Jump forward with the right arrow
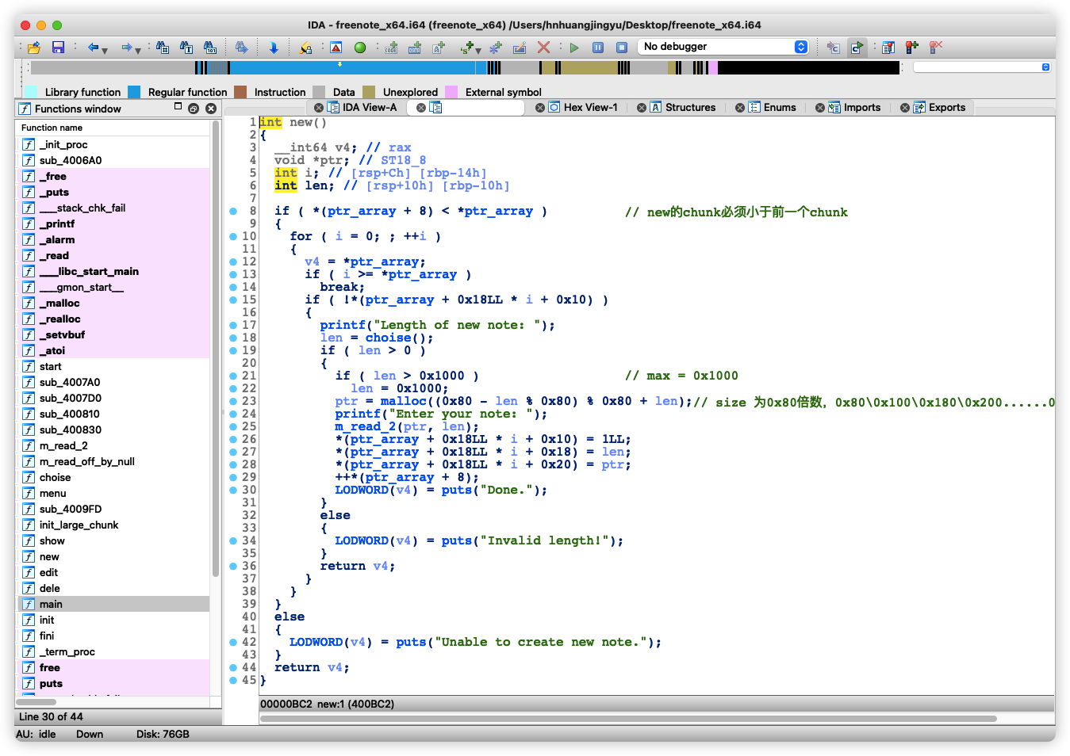This screenshot has width=1070, height=756. tap(126, 48)
